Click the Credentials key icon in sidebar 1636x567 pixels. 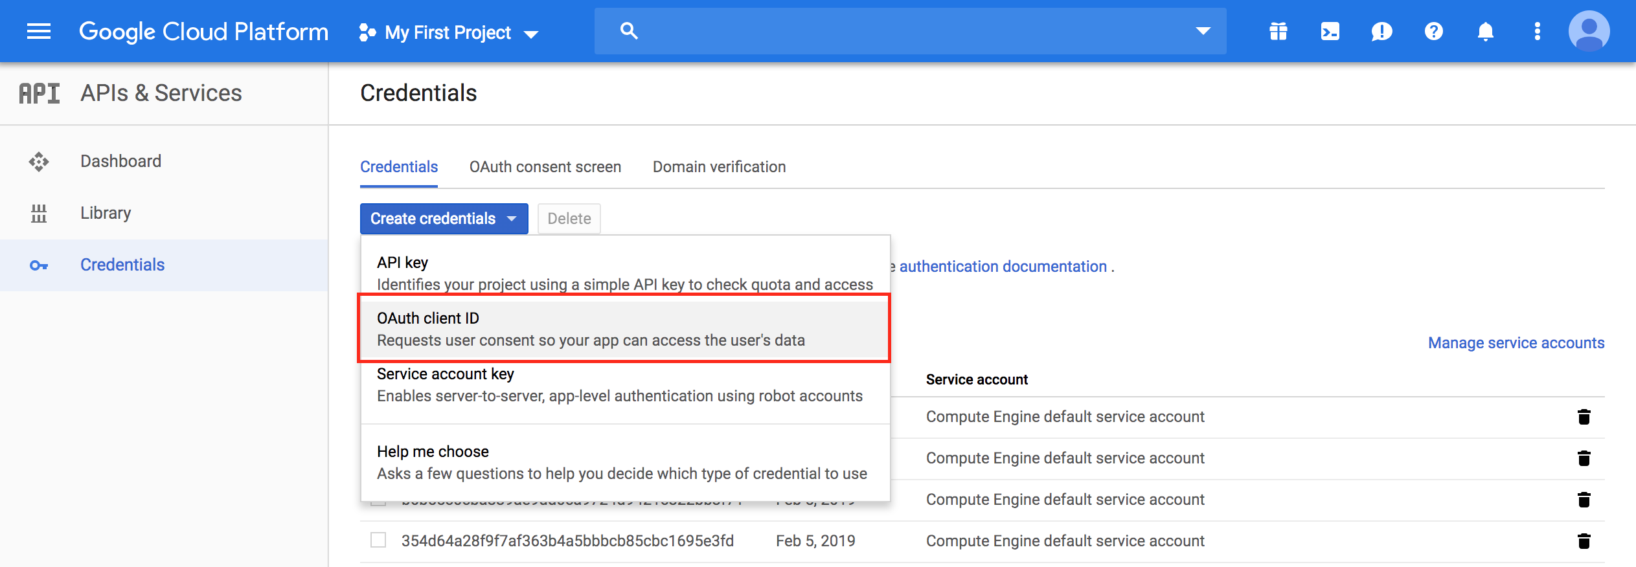point(39,265)
